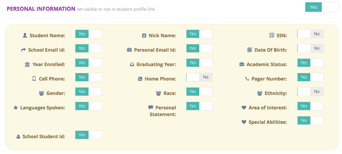342x154 pixels.
Task: Click the speech bubble icon beside Personal Statement
Action: click(x=150, y=108)
